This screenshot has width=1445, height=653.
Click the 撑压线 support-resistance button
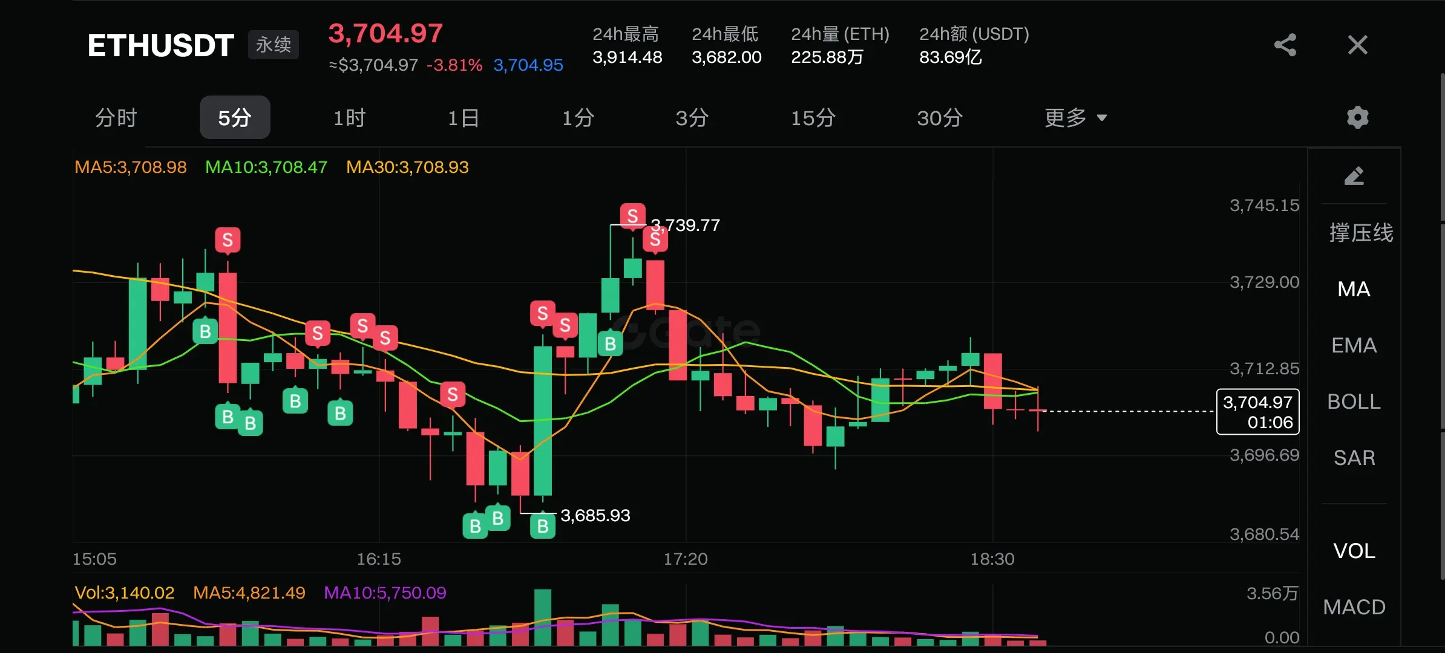pos(1360,233)
